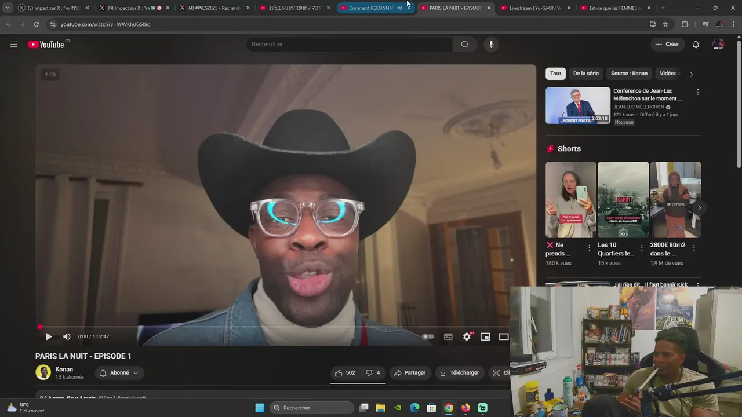The image size is (742, 417).
Task: Select the partially visible Vidéos chip
Action: click(668, 74)
